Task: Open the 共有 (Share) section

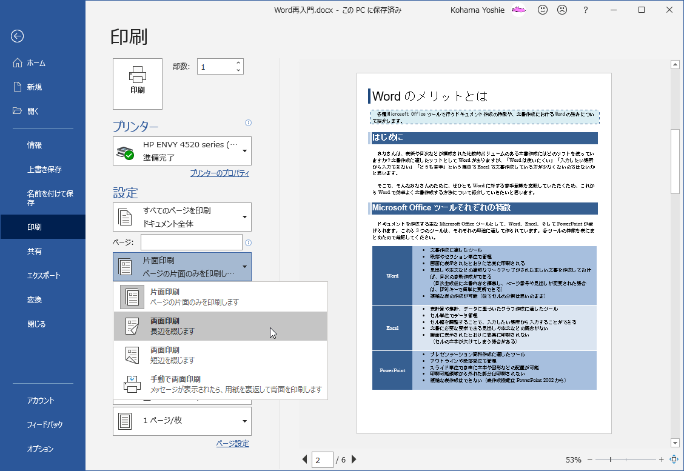Action: [x=42, y=251]
